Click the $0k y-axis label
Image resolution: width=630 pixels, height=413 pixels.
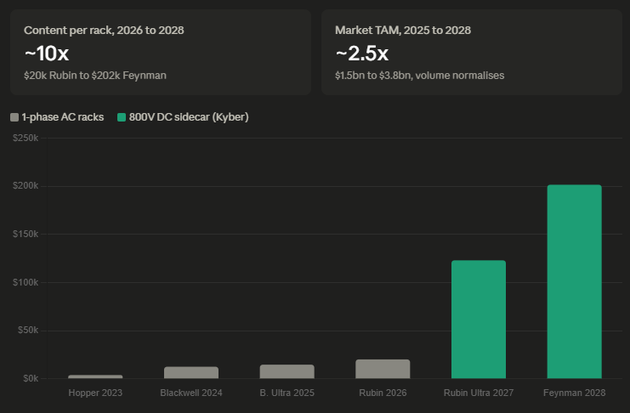(x=31, y=378)
